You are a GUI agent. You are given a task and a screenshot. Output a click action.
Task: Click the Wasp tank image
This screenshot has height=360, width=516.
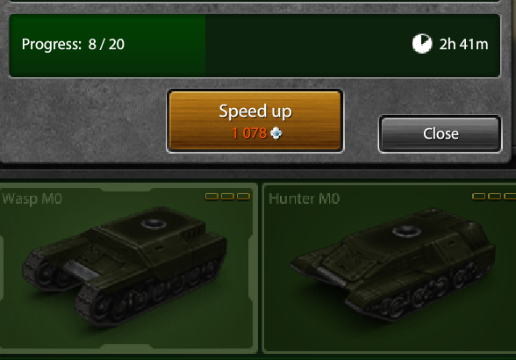125,266
